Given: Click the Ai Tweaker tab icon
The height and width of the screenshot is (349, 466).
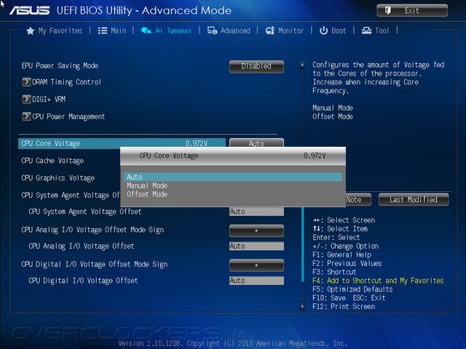Looking at the screenshot, I should [x=146, y=31].
